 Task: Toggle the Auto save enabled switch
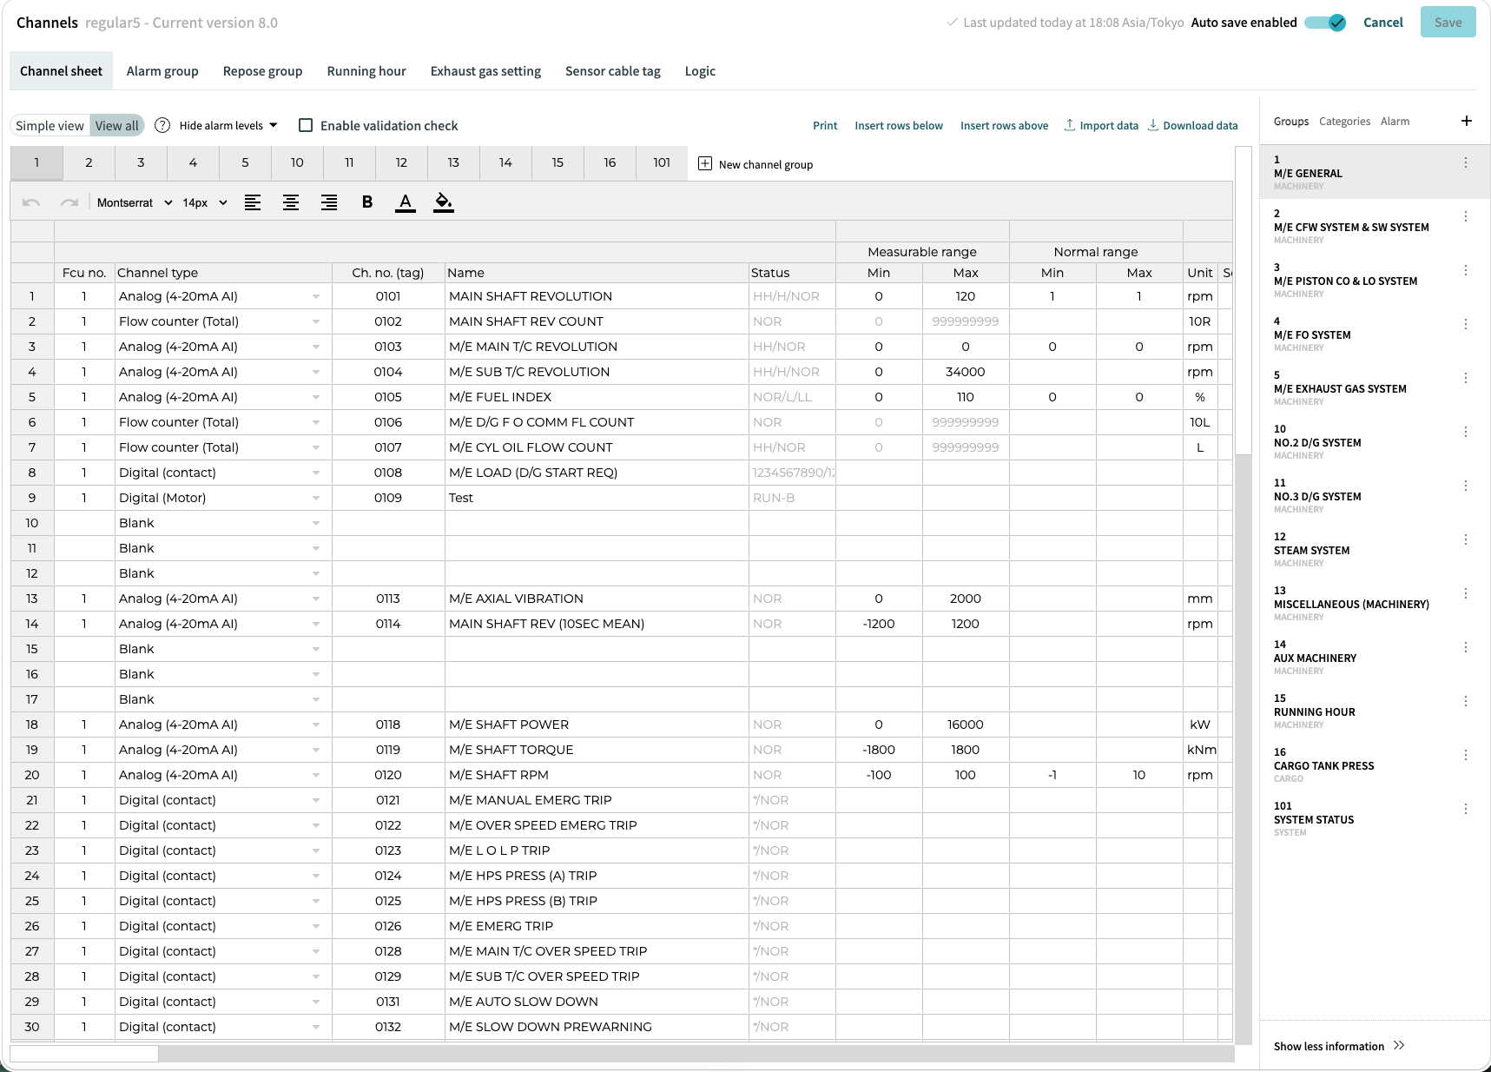click(1326, 23)
